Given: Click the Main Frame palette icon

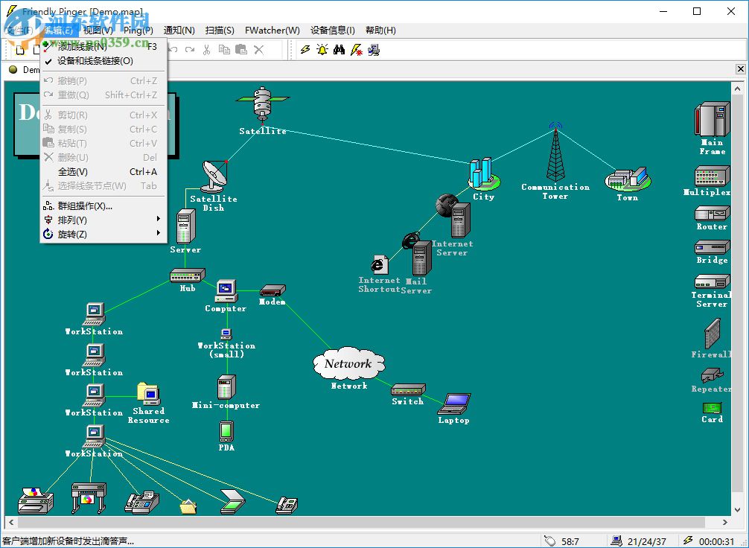Looking at the screenshot, I should tap(712, 119).
